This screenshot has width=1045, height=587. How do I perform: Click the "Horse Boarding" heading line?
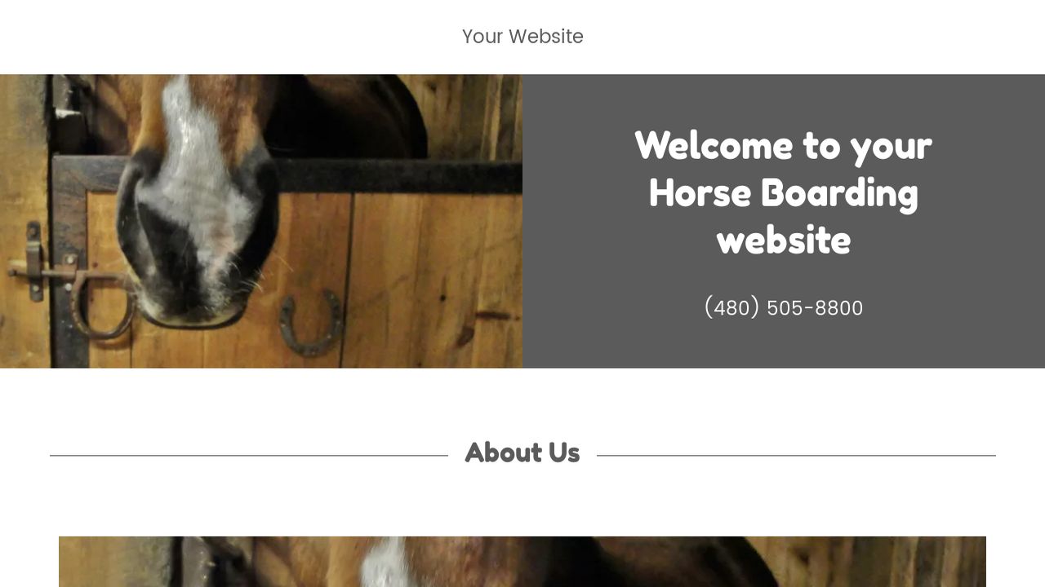783,193
